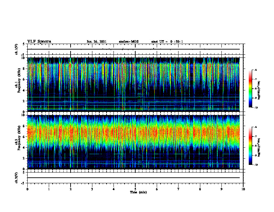Click the "2" kHz tick on ch.1 frequency axis
The width and height of the screenshot is (274, 212).
24,101
